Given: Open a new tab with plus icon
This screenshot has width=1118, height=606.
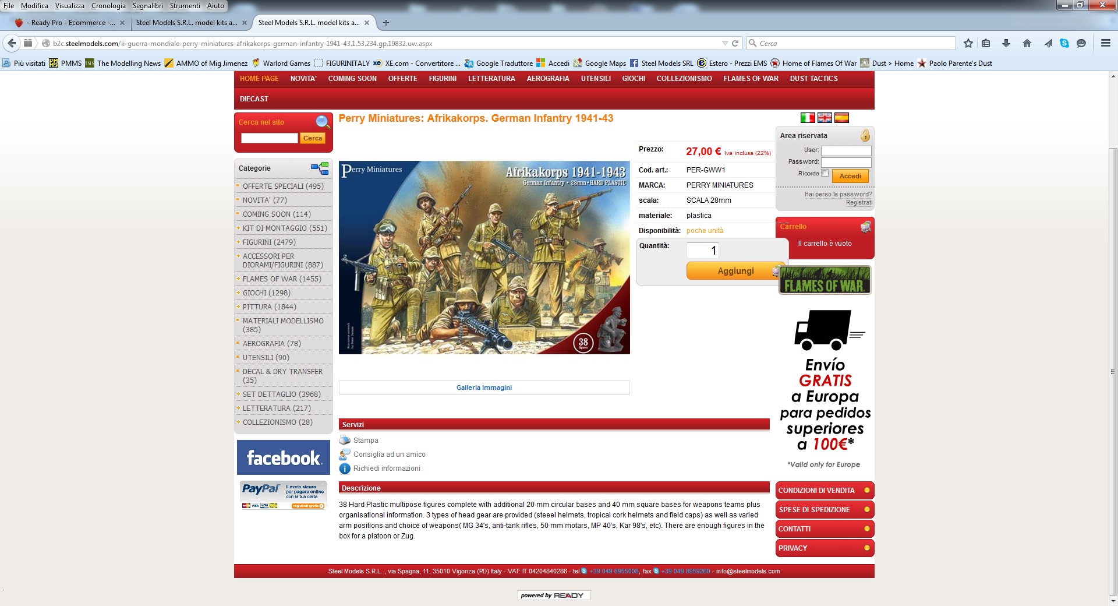Looking at the screenshot, I should tap(385, 23).
